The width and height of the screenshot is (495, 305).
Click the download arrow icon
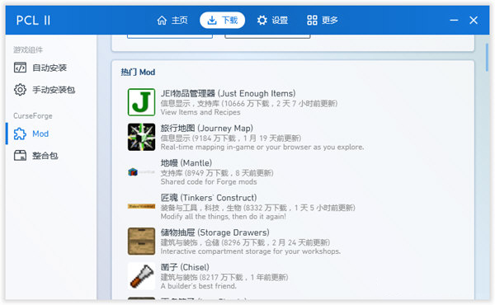click(x=212, y=20)
